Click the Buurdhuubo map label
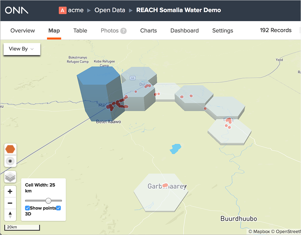The image size is (301, 235). pos(239,219)
